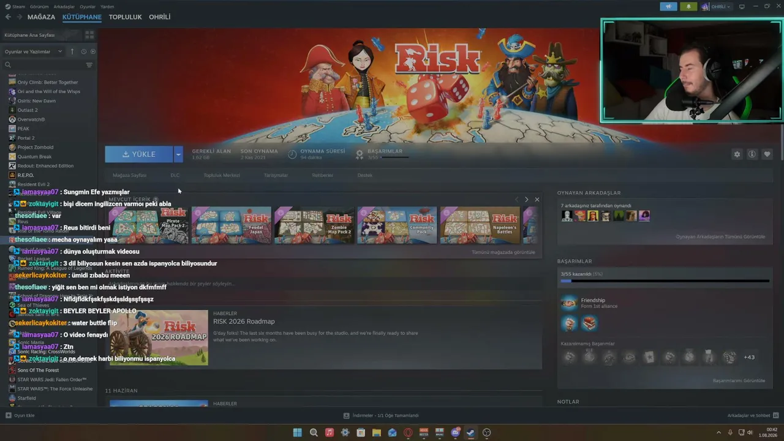View all friends who play RISK
The height and width of the screenshot is (441, 784).
720,236
